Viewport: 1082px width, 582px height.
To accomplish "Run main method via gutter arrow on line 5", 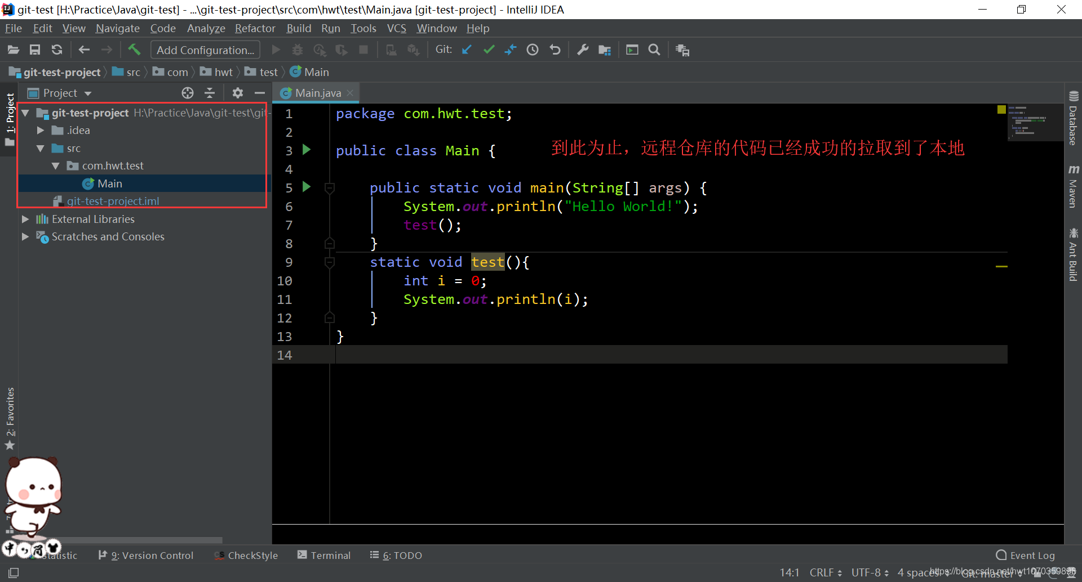I will (307, 187).
